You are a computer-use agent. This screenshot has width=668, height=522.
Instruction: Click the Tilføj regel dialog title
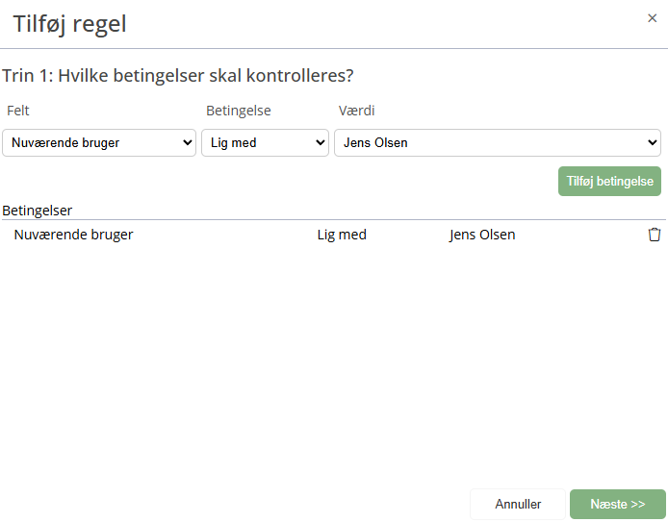[x=69, y=24]
